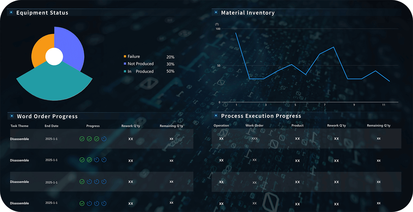
Task: Click the 11 label on the inventory chart axis
Action: pos(384,105)
